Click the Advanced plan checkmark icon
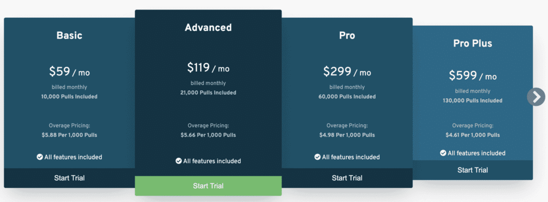 [x=179, y=161]
